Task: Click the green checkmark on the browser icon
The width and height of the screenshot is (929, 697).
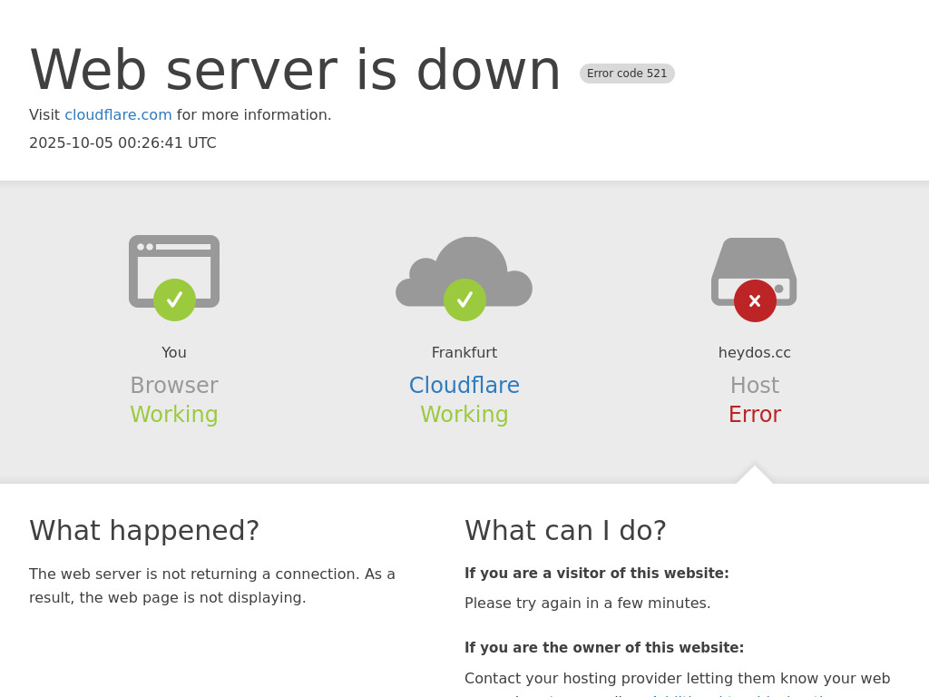Action: (x=174, y=299)
